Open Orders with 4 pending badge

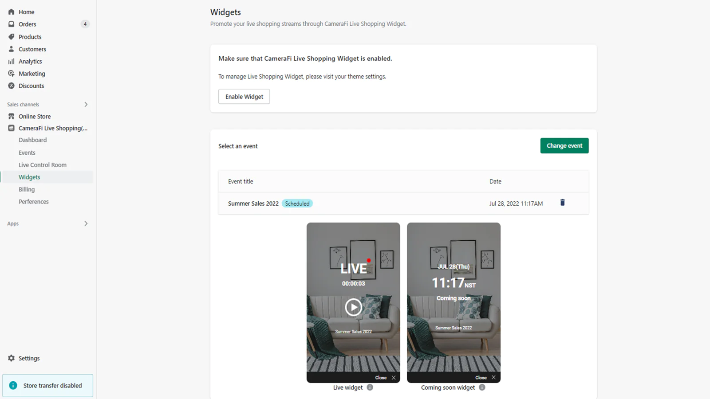[28, 24]
